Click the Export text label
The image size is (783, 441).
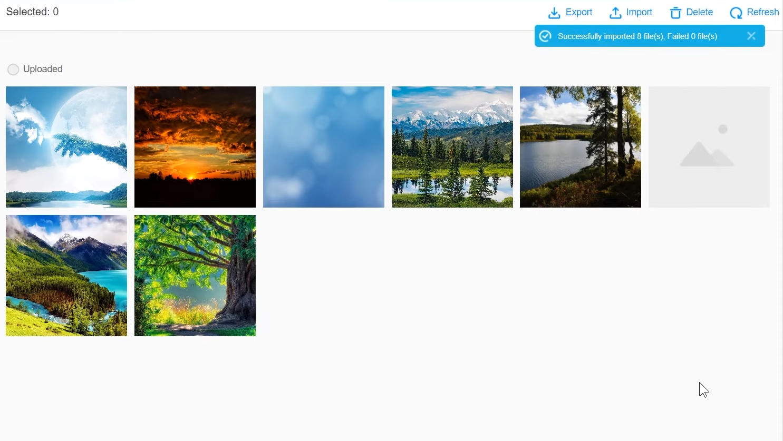(579, 12)
